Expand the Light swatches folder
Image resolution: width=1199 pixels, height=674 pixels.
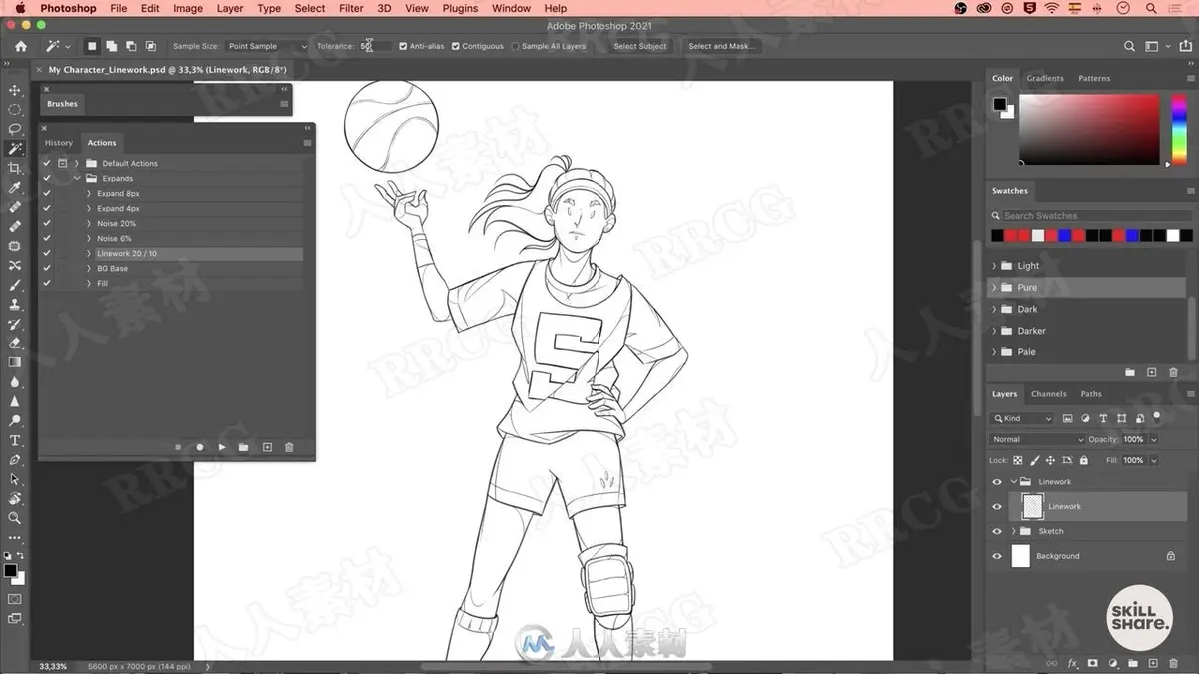click(x=994, y=266)
